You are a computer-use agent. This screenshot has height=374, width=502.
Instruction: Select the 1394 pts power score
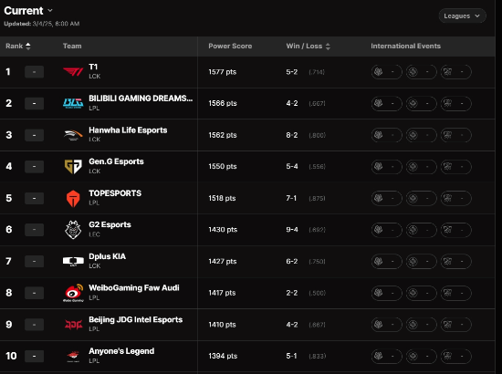tap(223, 356)
